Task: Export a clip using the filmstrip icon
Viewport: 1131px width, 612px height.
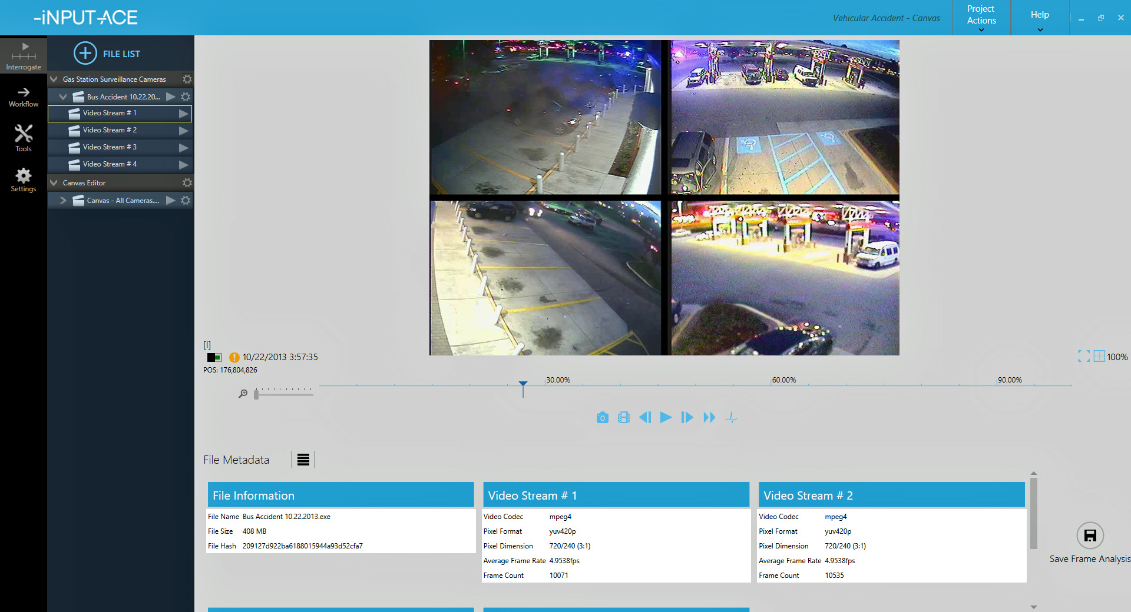Action: 623,417
